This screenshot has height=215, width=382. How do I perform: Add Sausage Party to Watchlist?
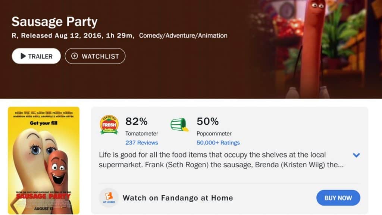[x=95, y=56]
